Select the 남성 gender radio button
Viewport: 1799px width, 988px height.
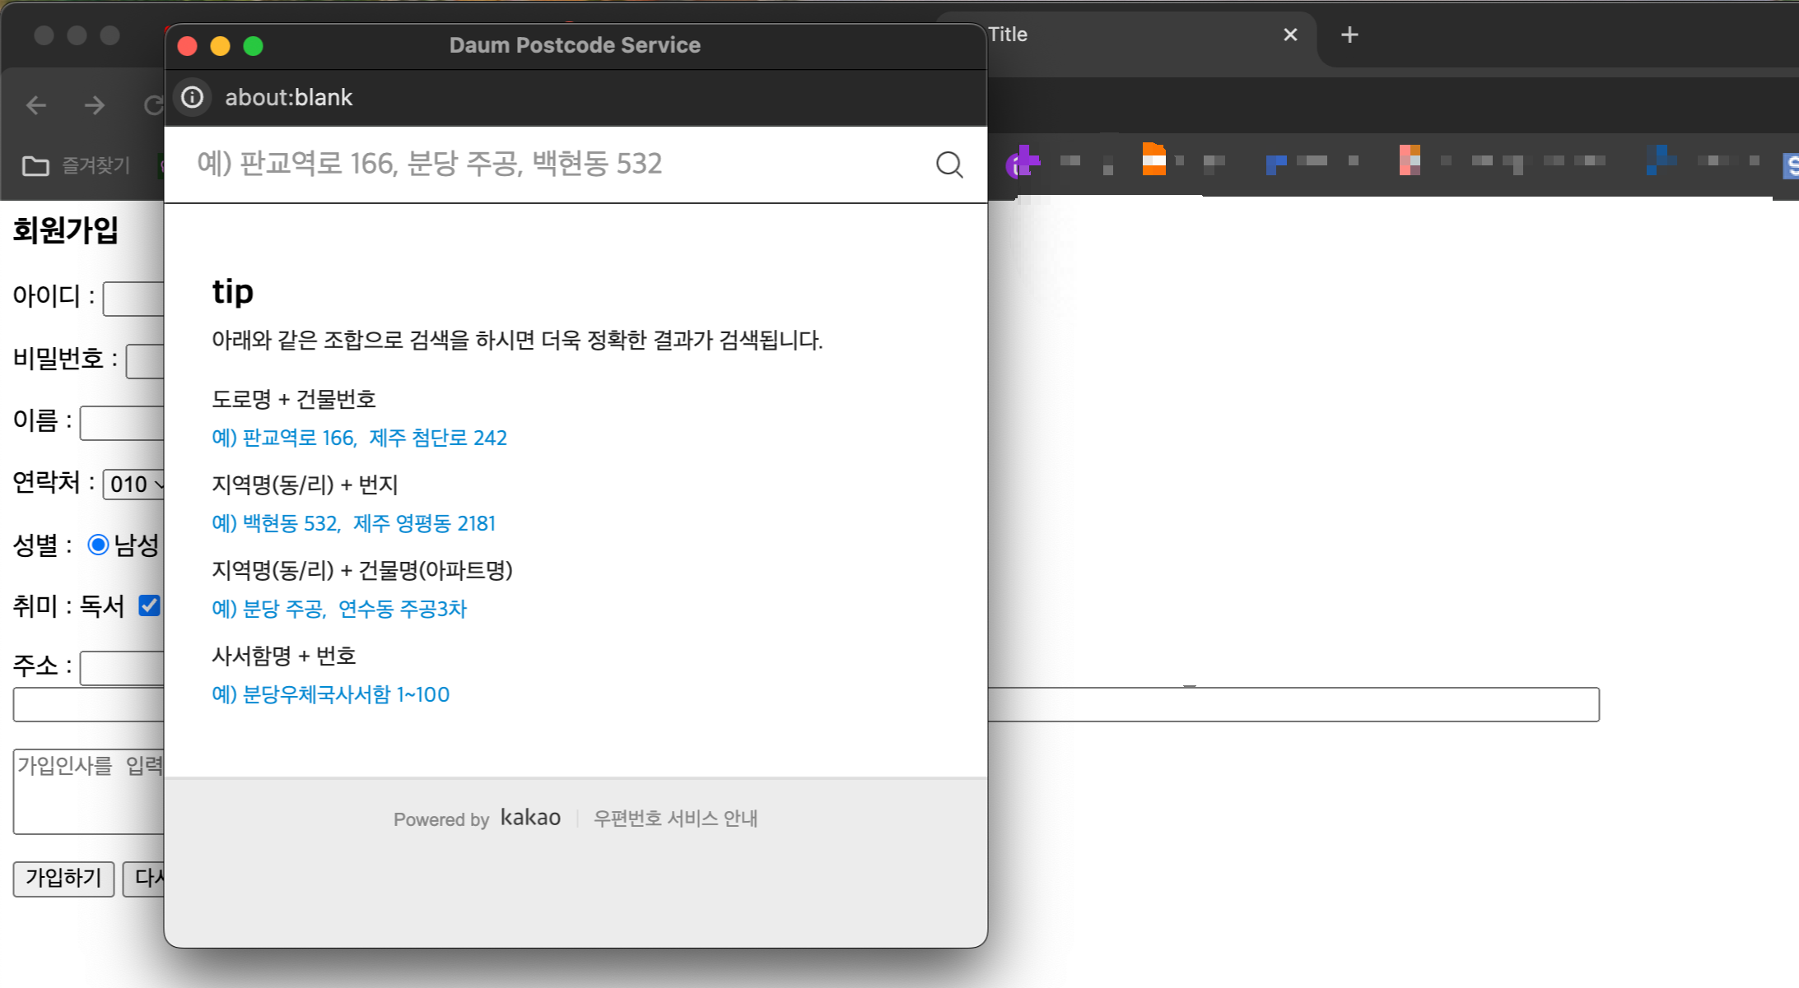98,545
